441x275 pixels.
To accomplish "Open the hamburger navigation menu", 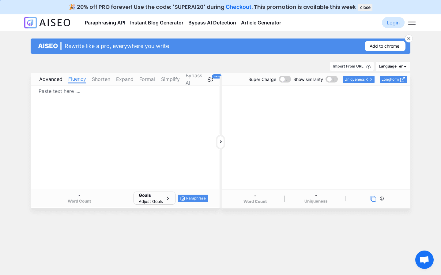I will [412, 23].
